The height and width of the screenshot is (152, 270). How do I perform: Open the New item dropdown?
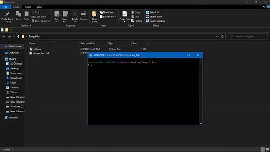(x=107, y=12)
